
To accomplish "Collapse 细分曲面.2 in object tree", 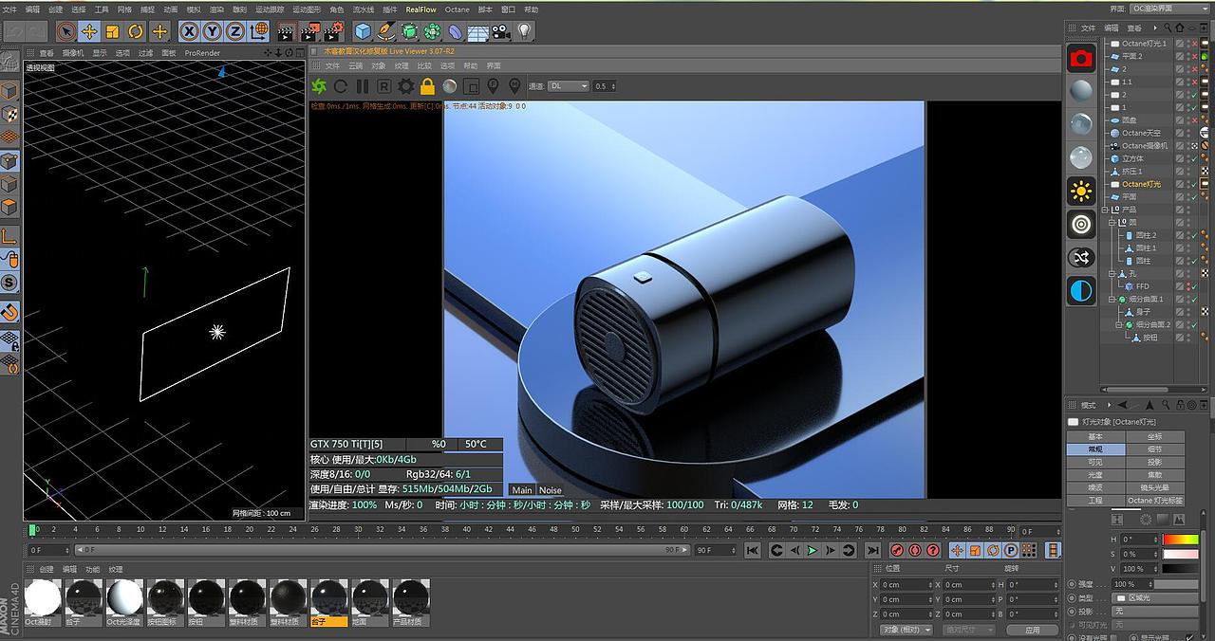I will [x=1120, y=324].
